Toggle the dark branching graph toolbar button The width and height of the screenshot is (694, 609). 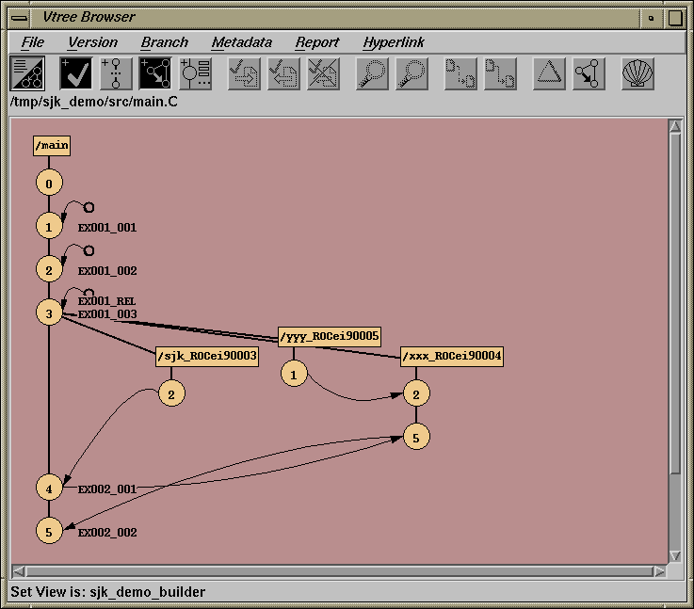pos(155,73)
